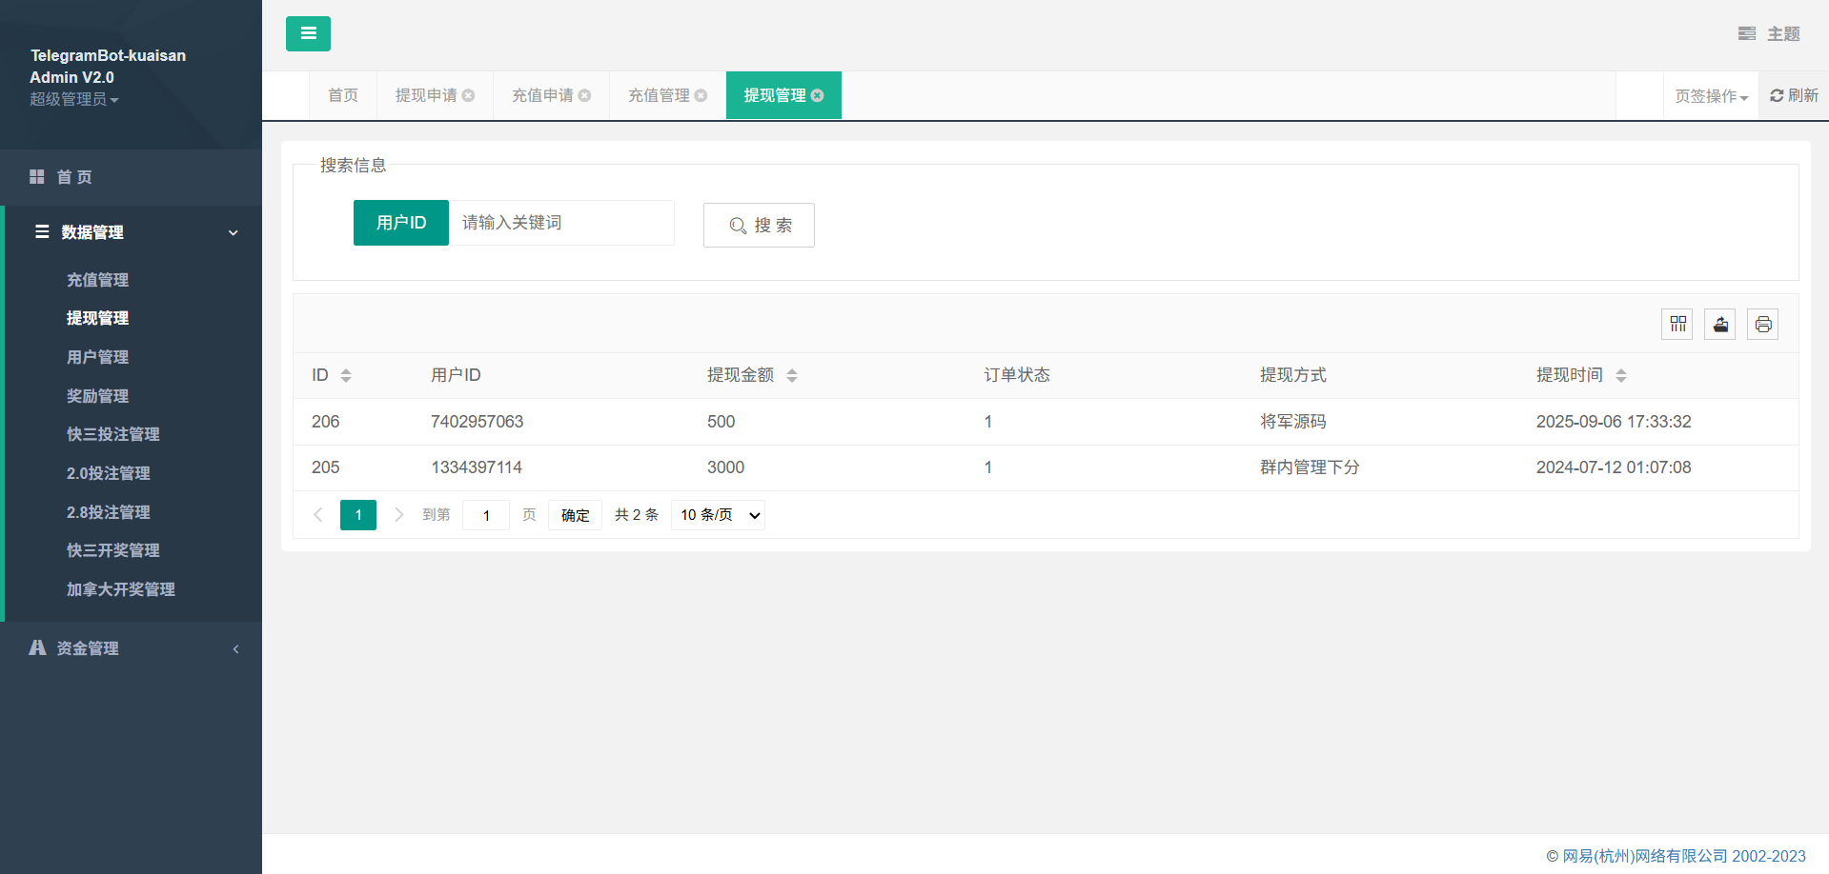Click the 刷新 refresh button

(x=1794, y=95)
